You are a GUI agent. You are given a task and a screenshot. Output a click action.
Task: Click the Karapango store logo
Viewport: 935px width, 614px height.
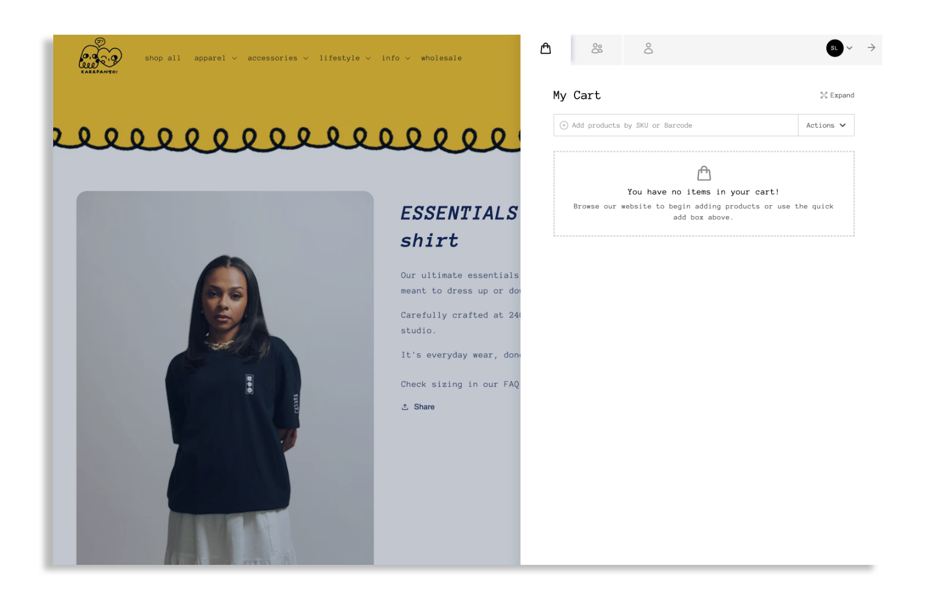click(100, 56)
